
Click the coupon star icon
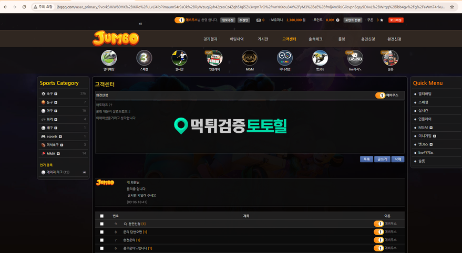382,20
